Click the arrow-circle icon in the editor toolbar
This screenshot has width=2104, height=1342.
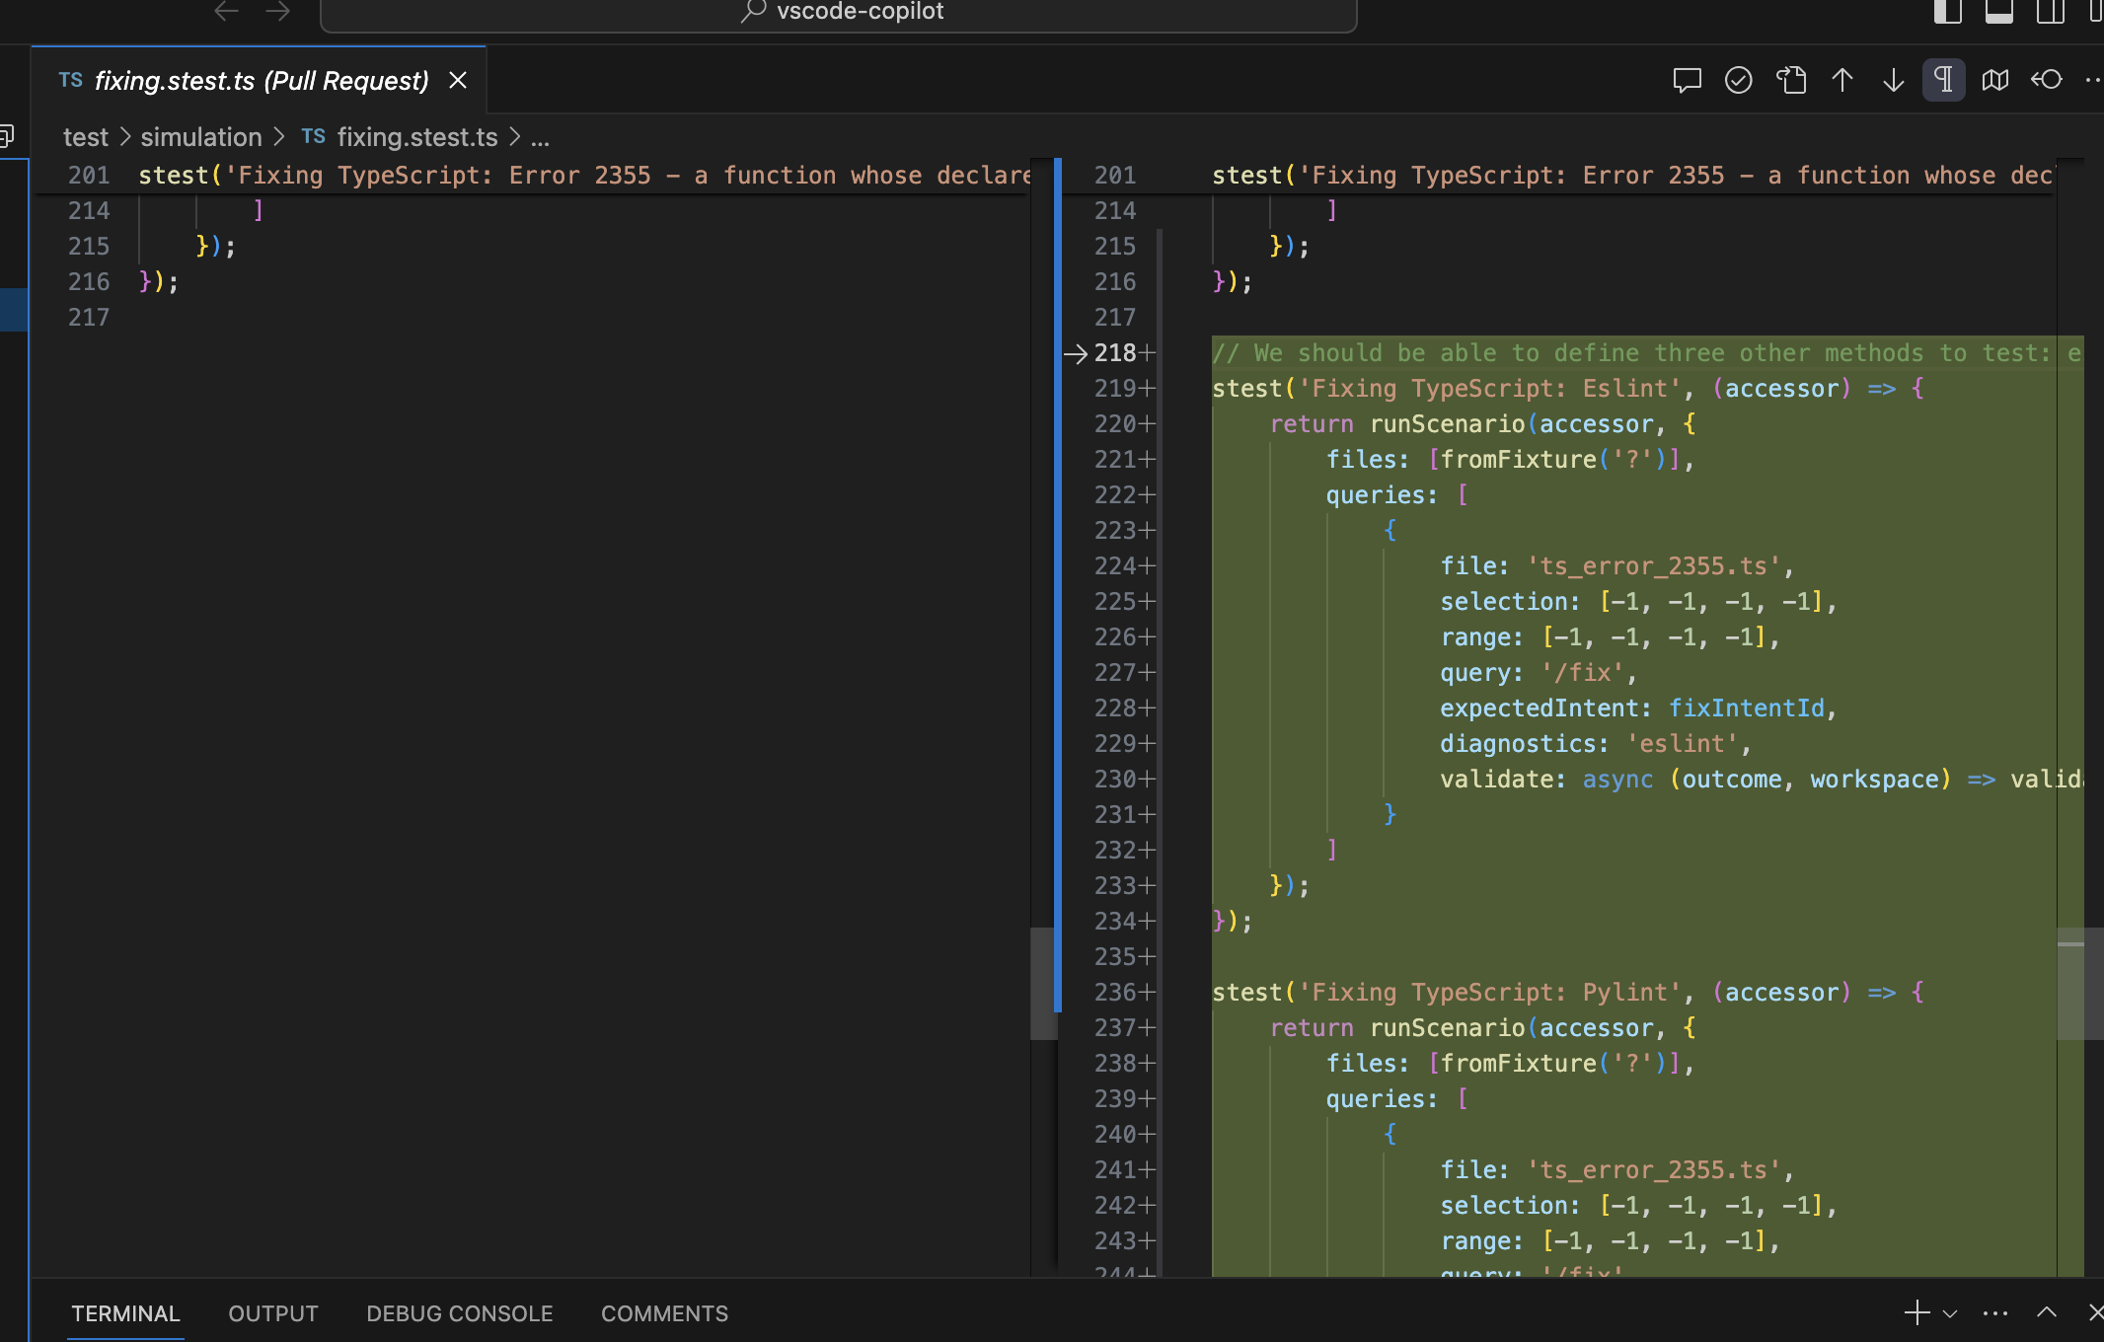click(2047, 80)
